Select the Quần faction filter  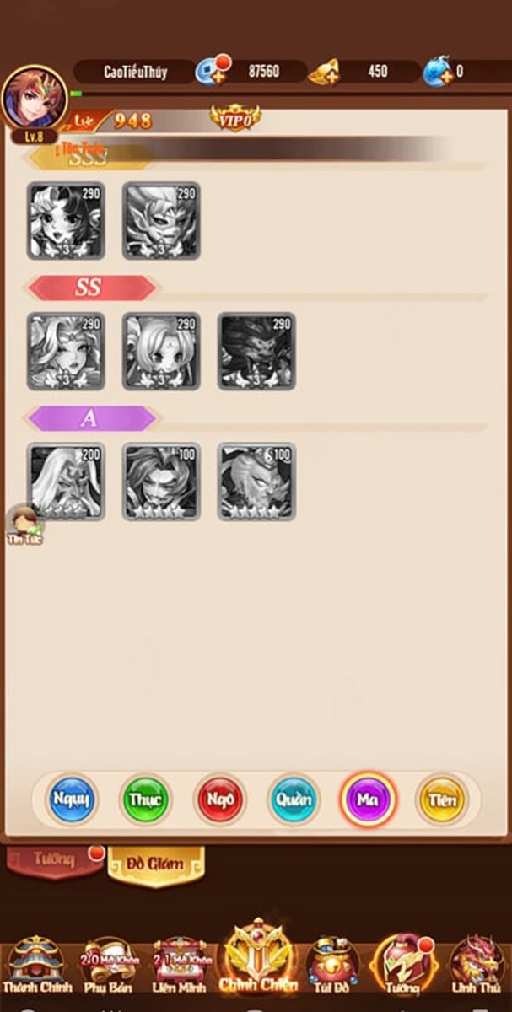click(294, 799)
